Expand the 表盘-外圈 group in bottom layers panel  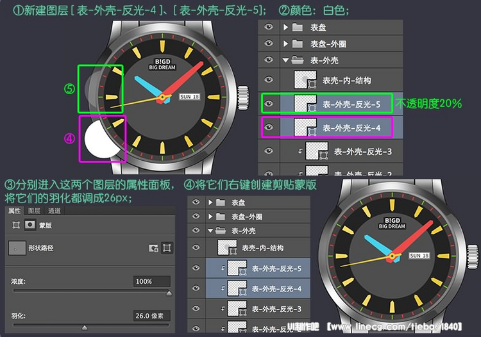click(210, 217)
